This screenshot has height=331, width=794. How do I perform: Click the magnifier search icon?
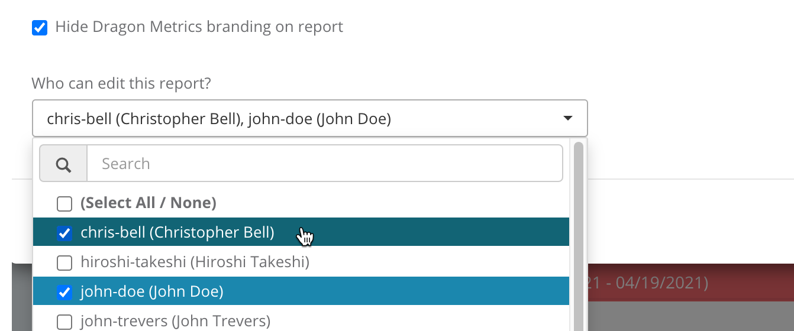63,164
